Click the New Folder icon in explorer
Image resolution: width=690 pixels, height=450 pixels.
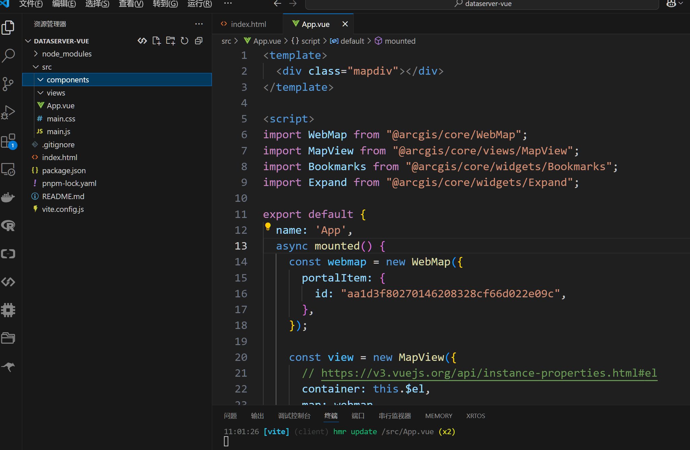click(x=170, y=41)
